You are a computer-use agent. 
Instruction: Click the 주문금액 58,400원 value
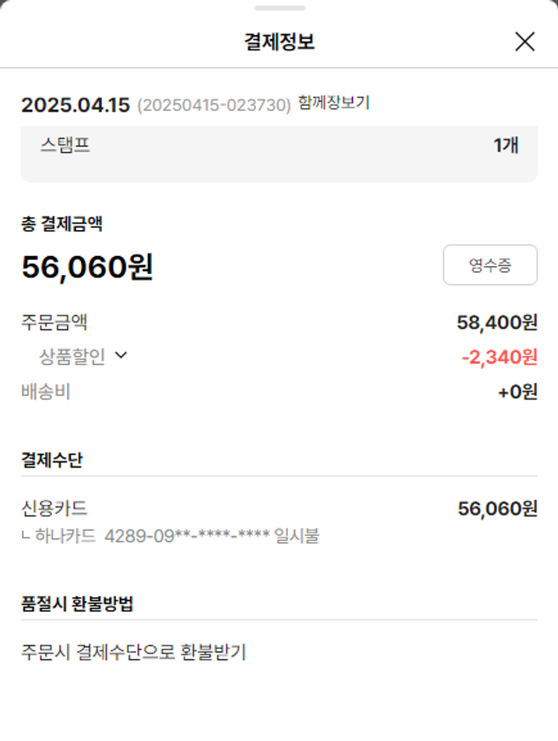coord(496,322)
